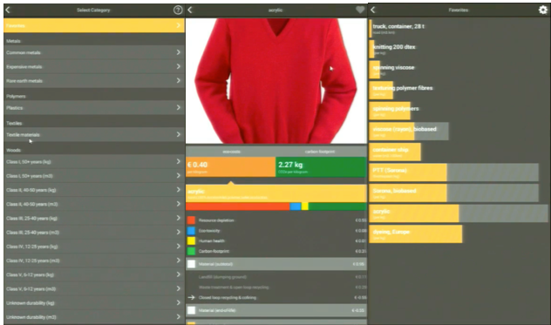Select Waste treatment & open loop recycling
Image resolution: width=551 pixels, height=325 pixels.
pos(275,288)
